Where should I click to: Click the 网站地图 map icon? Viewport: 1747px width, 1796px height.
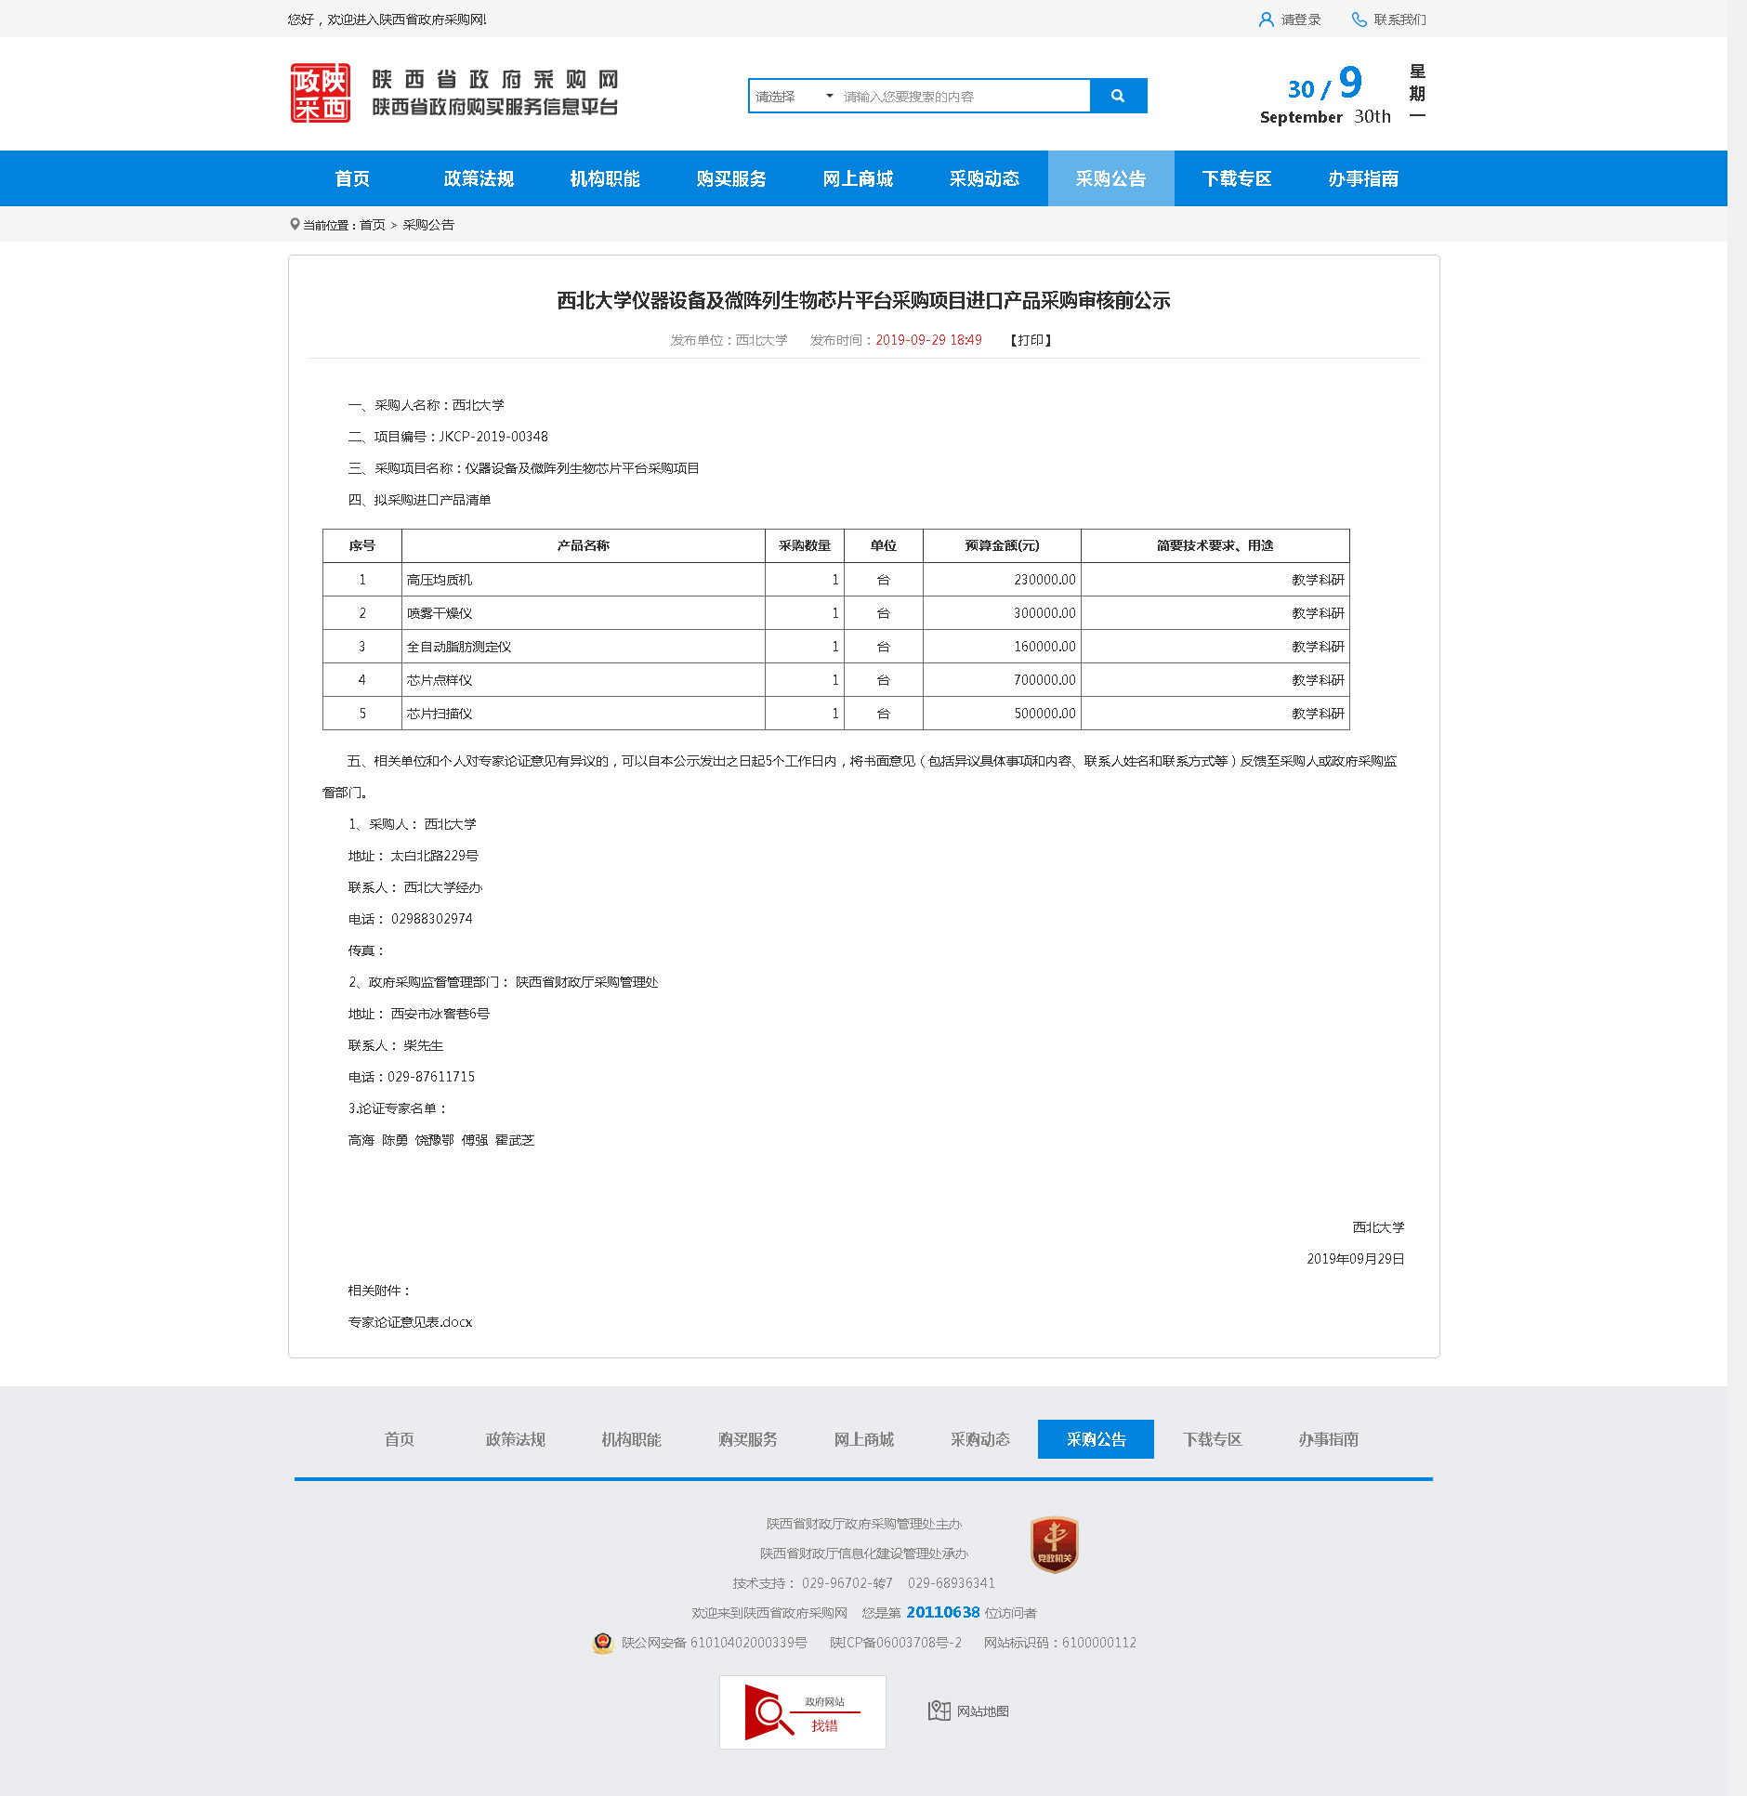[939, 1711]
